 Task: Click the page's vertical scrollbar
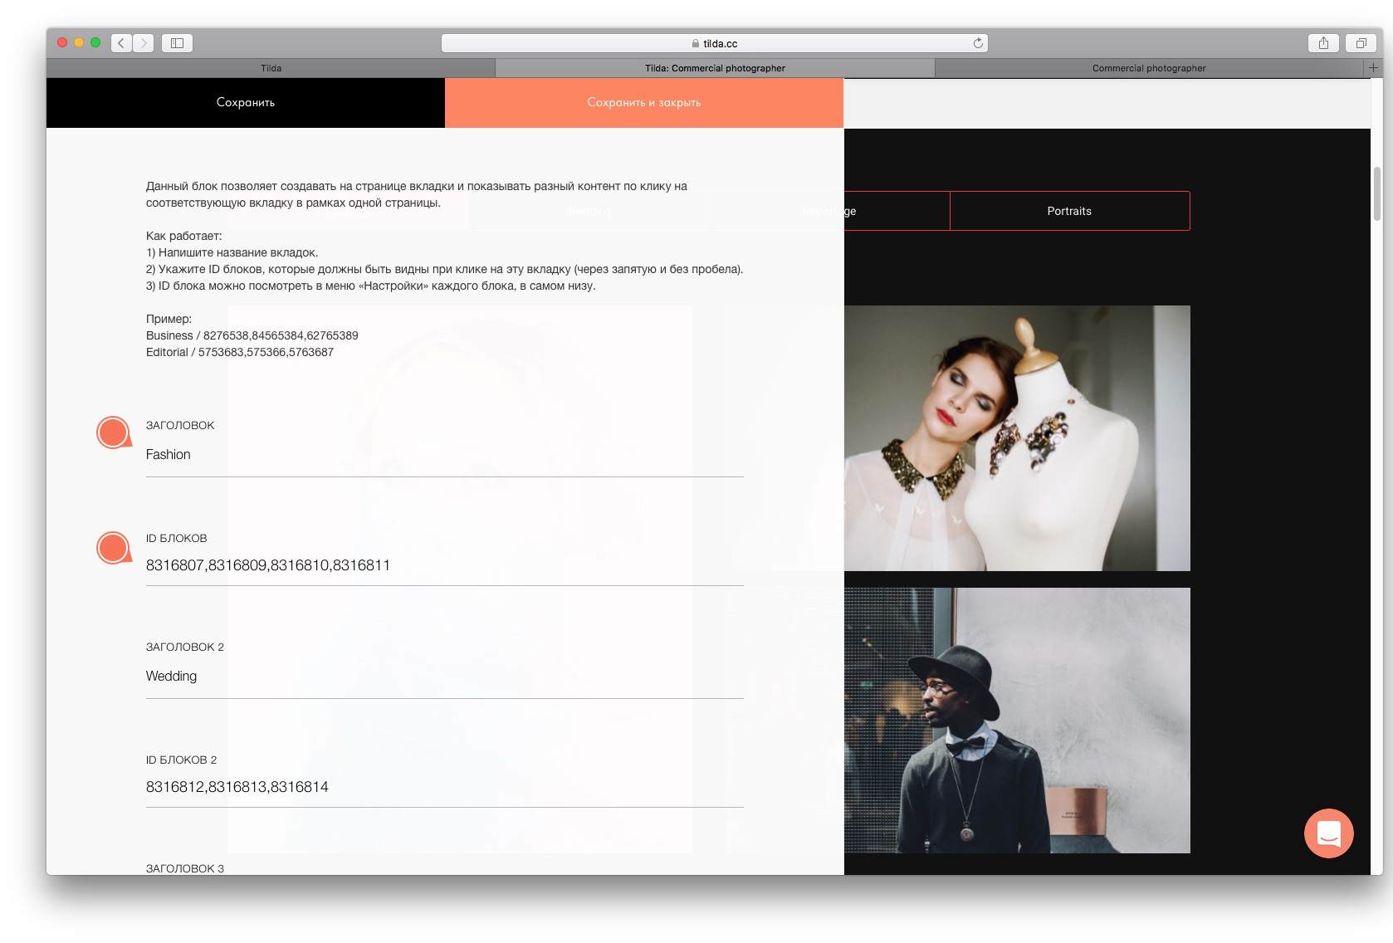pos(1377,193)
